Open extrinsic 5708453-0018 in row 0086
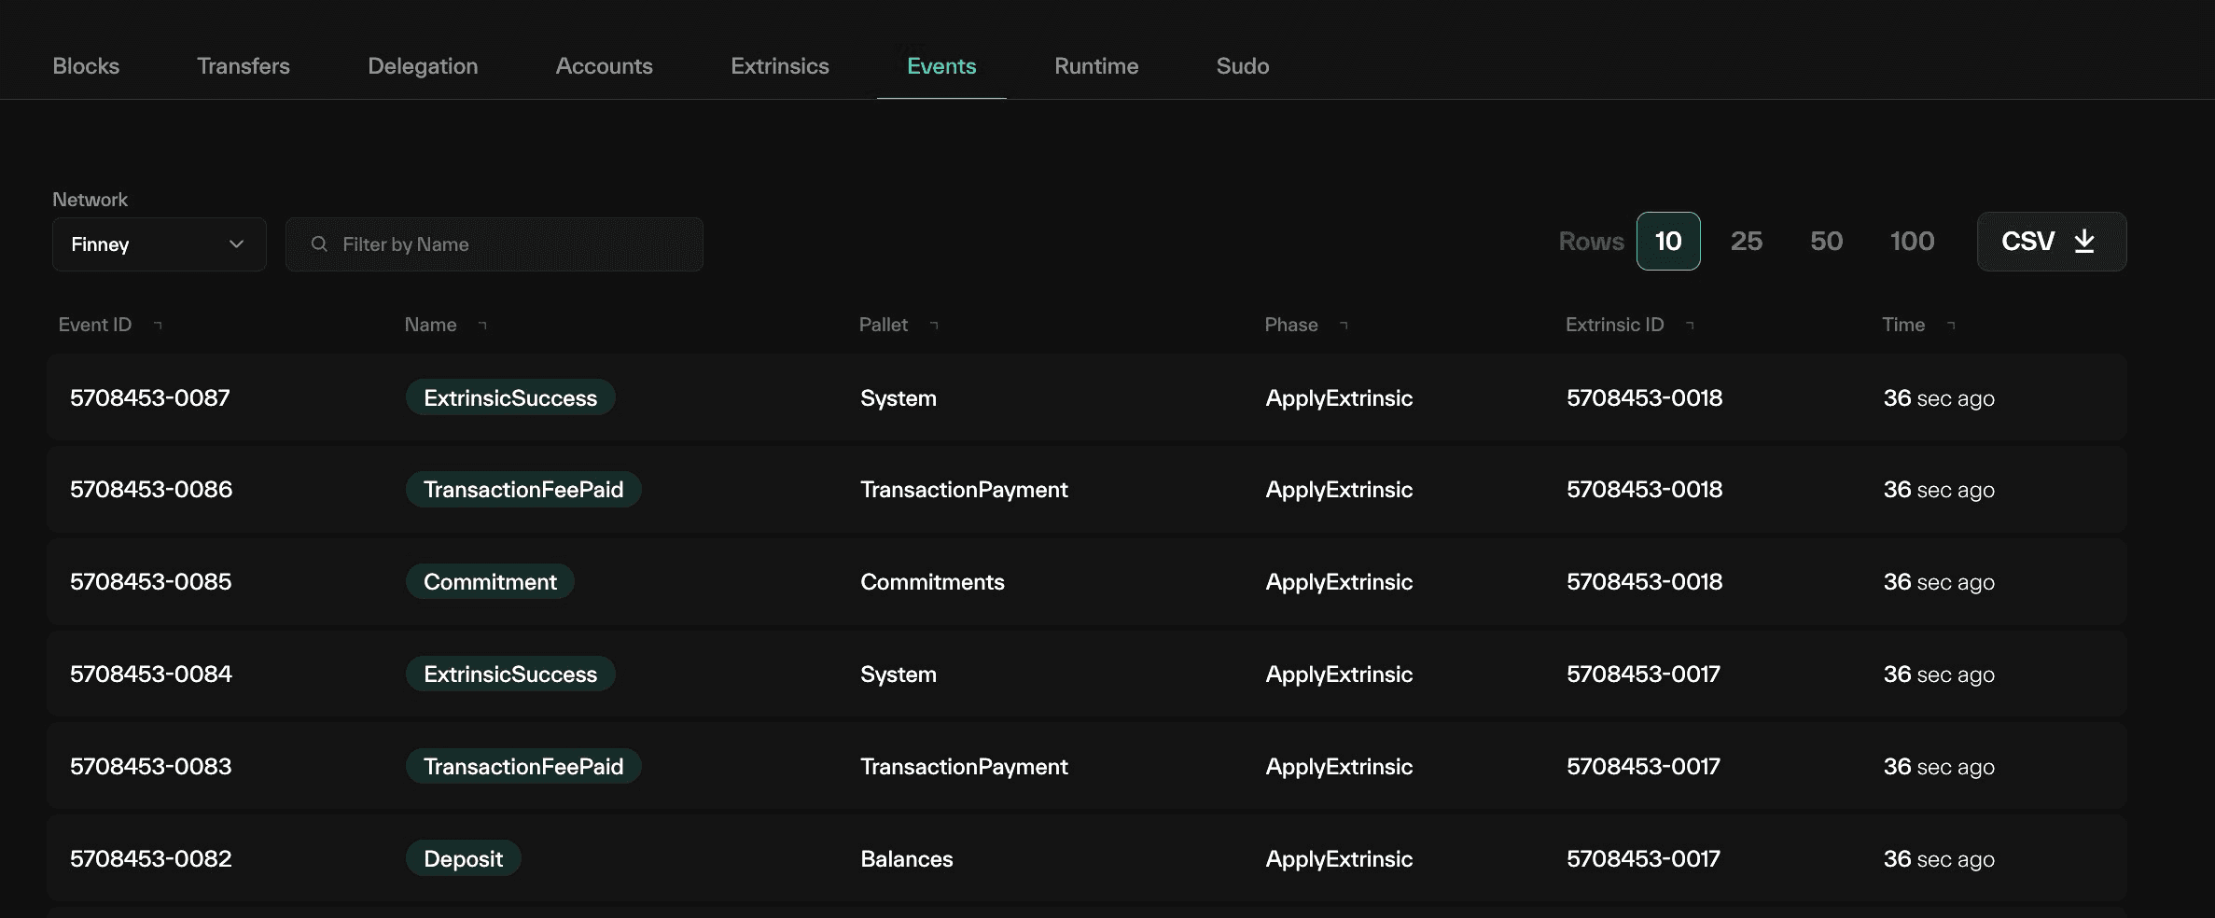The image size is (2215, 918). coord(1644,489)
